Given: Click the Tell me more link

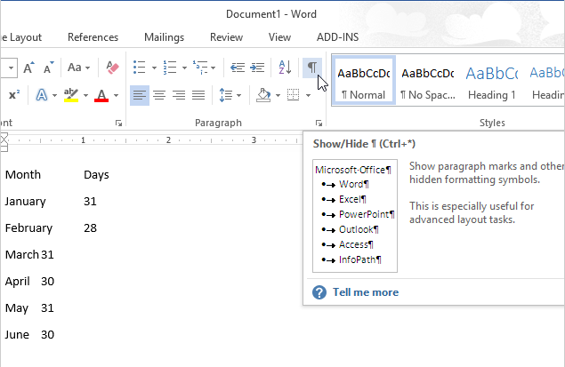Looking at the screenshot, I should [365, 292].
